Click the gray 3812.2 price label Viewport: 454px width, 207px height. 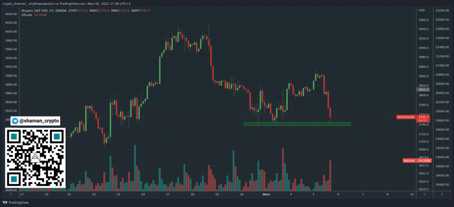tap(424, 90)
